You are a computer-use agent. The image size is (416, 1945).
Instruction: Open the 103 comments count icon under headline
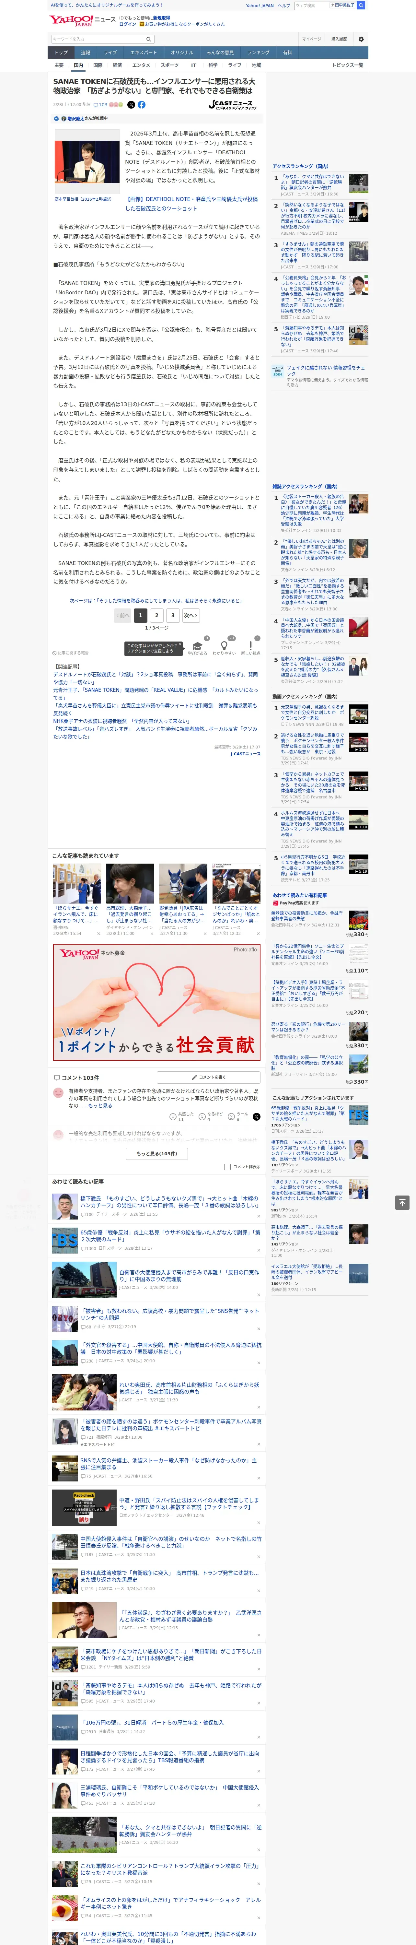point(101,105)
